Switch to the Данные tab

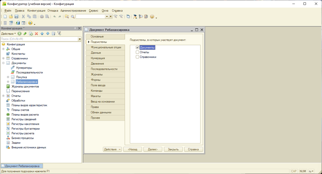click(105, 53)
